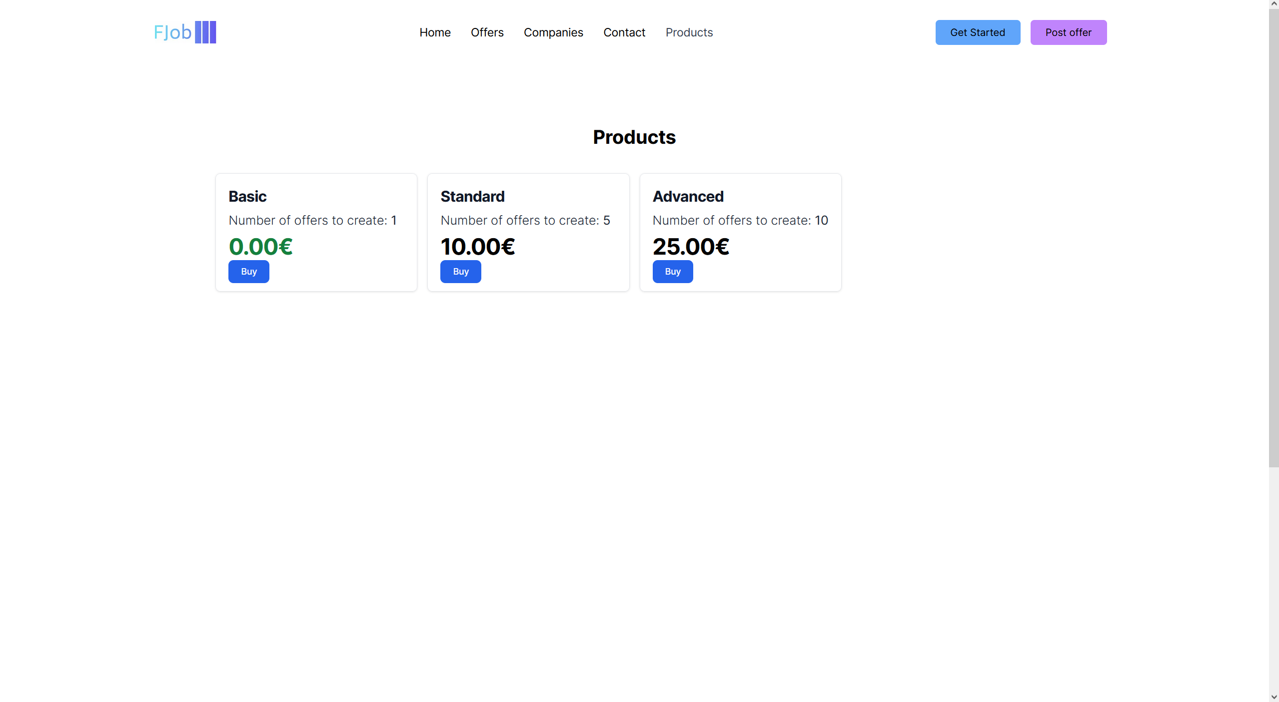This screenshot has width=1279, height=702.
Task: Buy the Basic plan
Action: (248, 272)
